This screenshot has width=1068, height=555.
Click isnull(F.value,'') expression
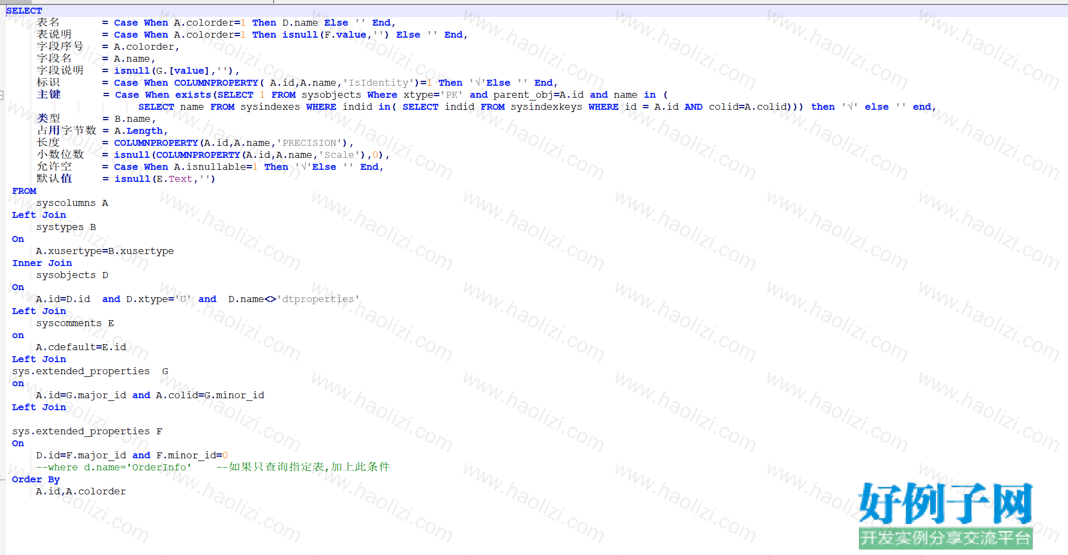tap(336, 34)
